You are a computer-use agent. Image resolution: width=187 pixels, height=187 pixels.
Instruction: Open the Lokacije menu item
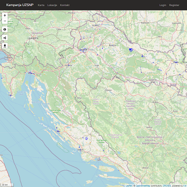pyautogui.click(x=52, y=5)
